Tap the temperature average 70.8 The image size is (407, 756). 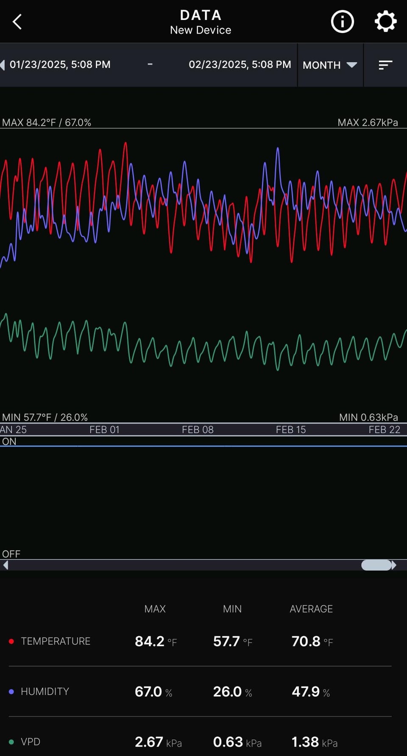[306, 641]
